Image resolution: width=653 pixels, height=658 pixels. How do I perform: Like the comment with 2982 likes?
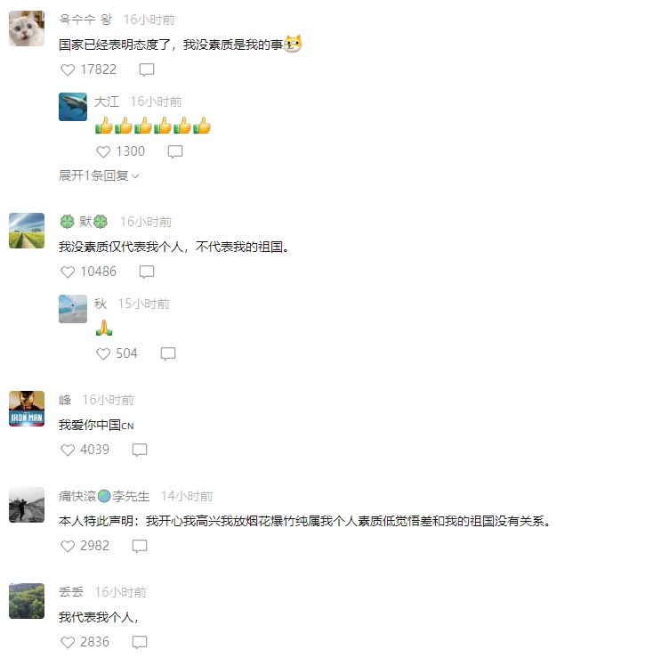tap(68, 546)
